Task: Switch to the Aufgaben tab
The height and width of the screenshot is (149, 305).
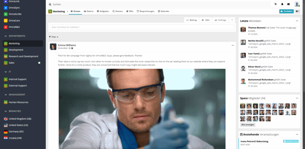Action: [103, 11]
